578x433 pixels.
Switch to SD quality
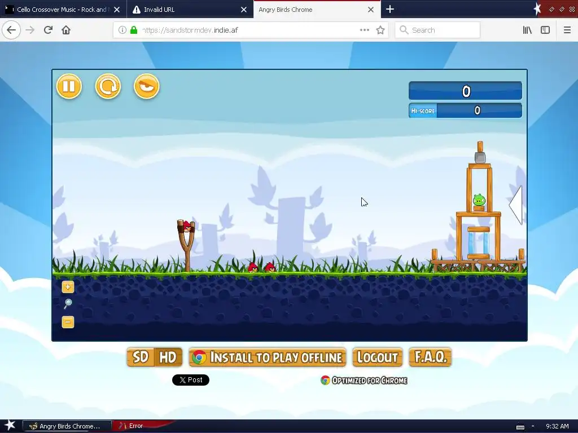(x=140, y=357)
